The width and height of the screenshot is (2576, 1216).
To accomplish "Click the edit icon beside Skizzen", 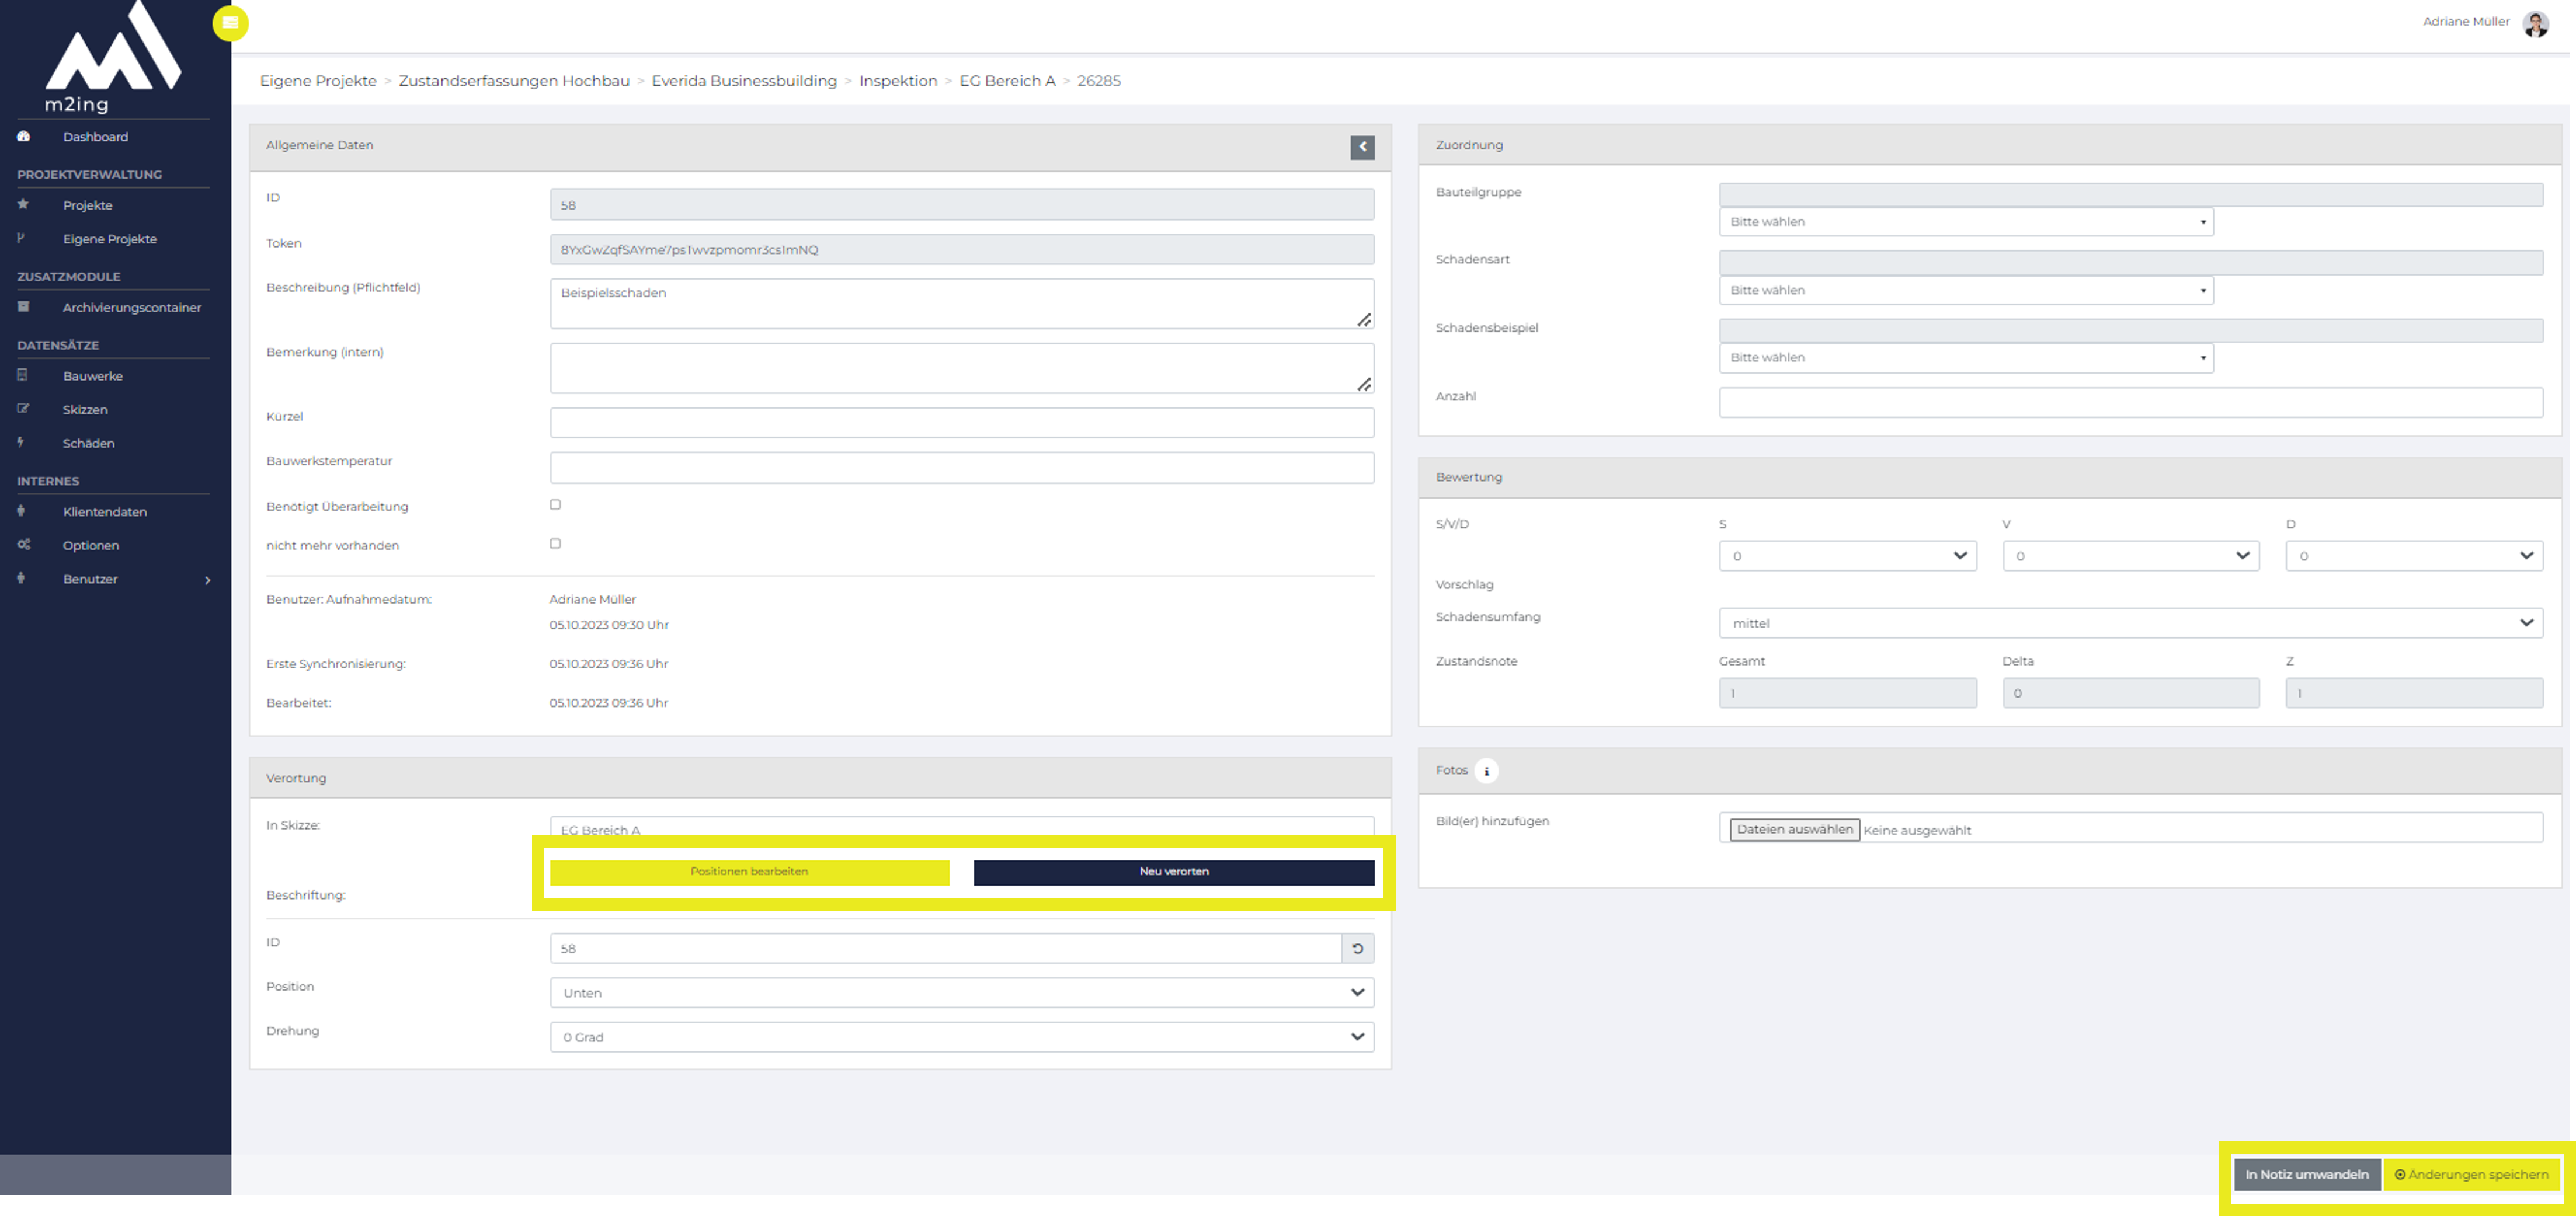I will click(x=23, y=409).
